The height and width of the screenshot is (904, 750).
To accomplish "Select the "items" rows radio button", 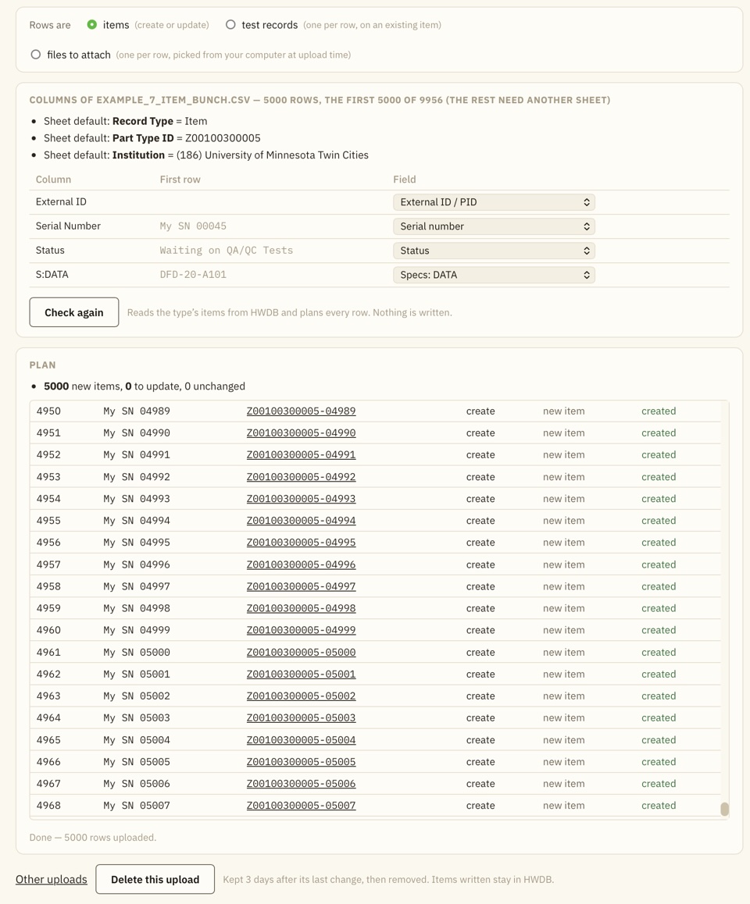I will click(91, 25).
